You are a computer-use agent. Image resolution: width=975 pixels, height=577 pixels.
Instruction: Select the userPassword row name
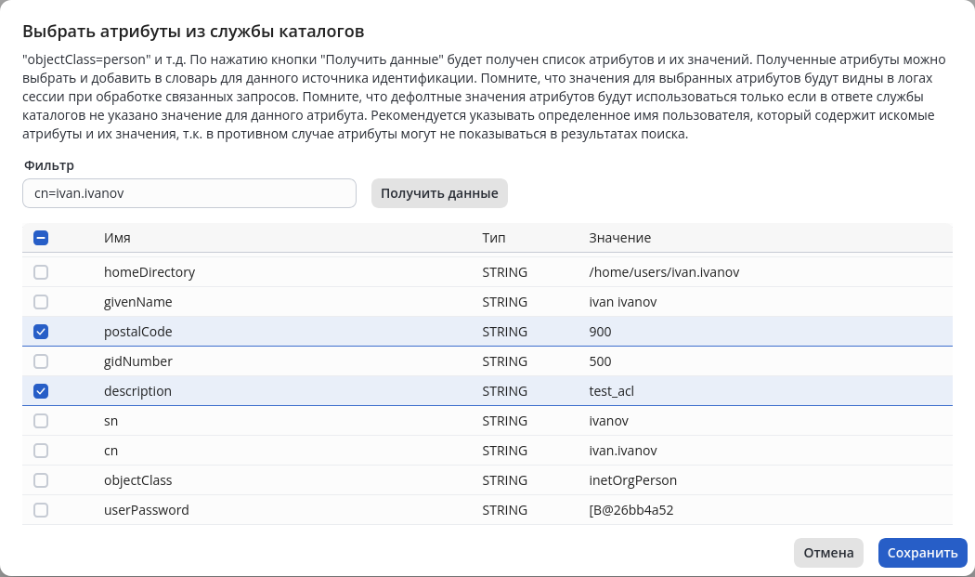146,510
